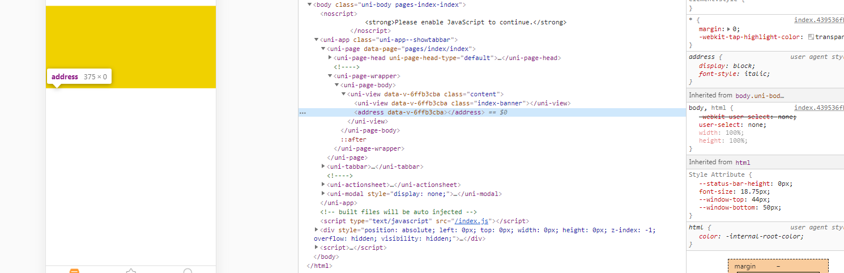This screenshot has width=844, height=273.
Task: Select the ::after pseudo-element row
Action: coord(353,139)
